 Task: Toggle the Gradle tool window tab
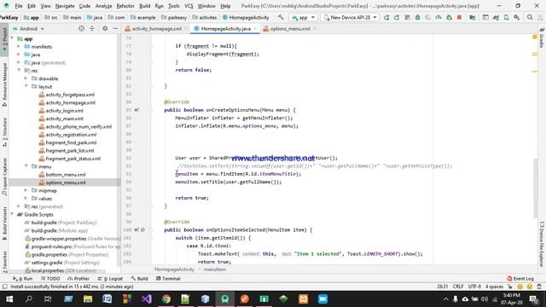tap(542, 38)
